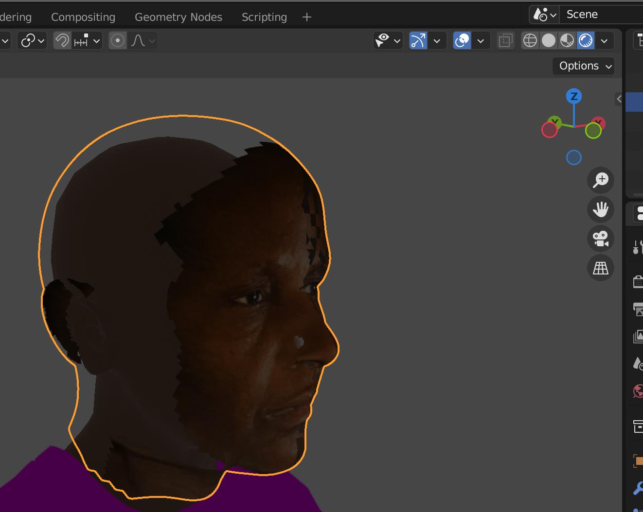Toggle the camera view button
The image size is (643, 512).
pyautogui.click(x=601, y=239)
